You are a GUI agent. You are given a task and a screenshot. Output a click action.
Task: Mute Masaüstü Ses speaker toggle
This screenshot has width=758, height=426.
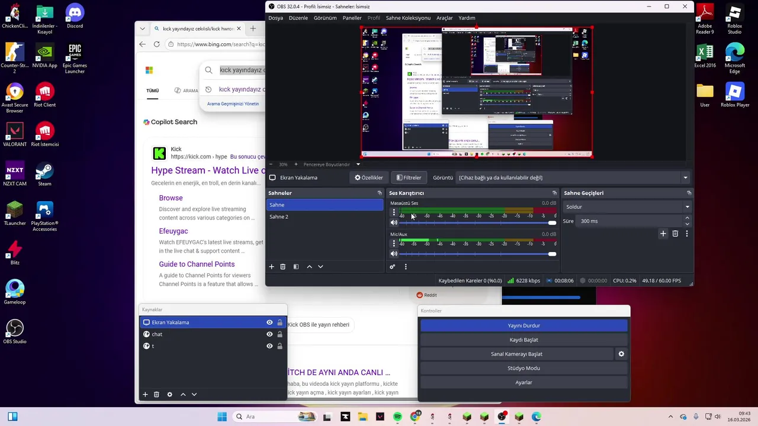[394, 223]
